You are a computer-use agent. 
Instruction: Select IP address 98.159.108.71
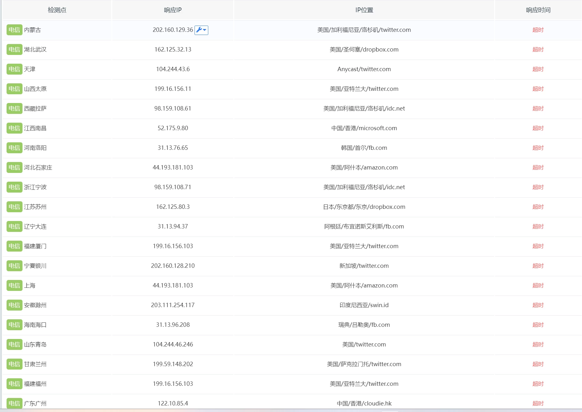[173, 187]
